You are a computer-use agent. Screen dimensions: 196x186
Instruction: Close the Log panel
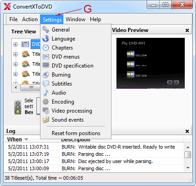(187, 132)
